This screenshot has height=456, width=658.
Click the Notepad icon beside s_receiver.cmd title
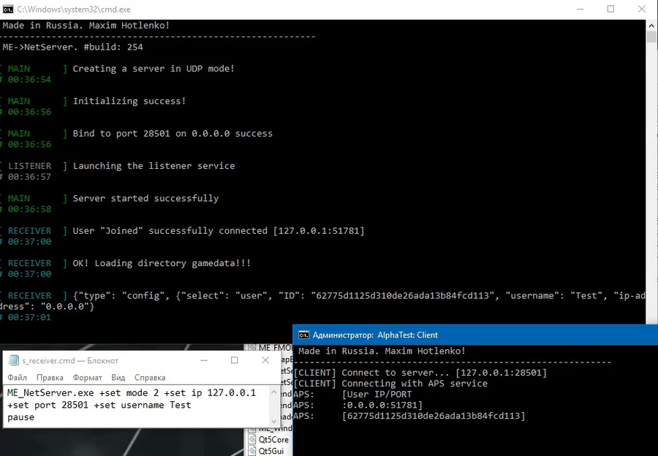(x=14, y=360)
